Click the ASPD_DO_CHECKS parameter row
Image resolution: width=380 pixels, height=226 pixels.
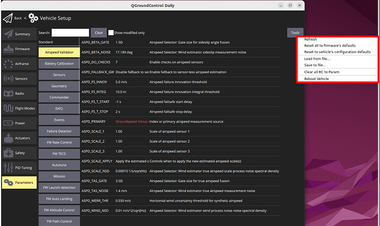pos(181,62)
